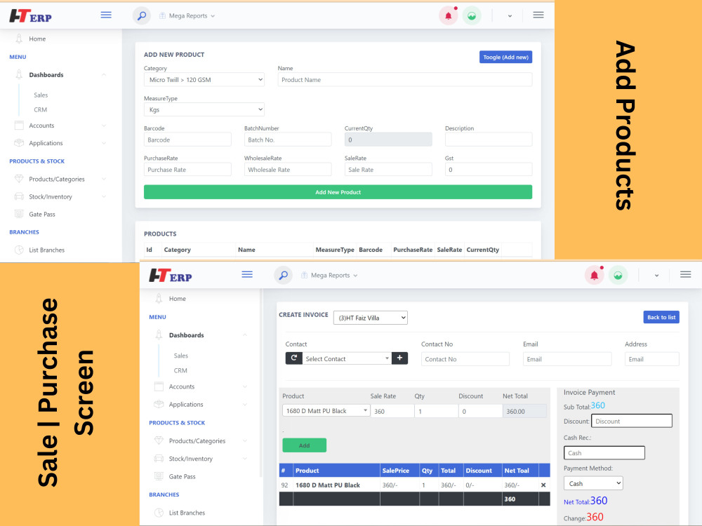Open notification bell in Add Products header
702x526 pixels.
tap(448, 15)
